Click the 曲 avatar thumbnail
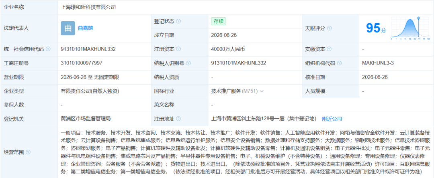Viewport: 434px width, 178px height. [68, 28]
